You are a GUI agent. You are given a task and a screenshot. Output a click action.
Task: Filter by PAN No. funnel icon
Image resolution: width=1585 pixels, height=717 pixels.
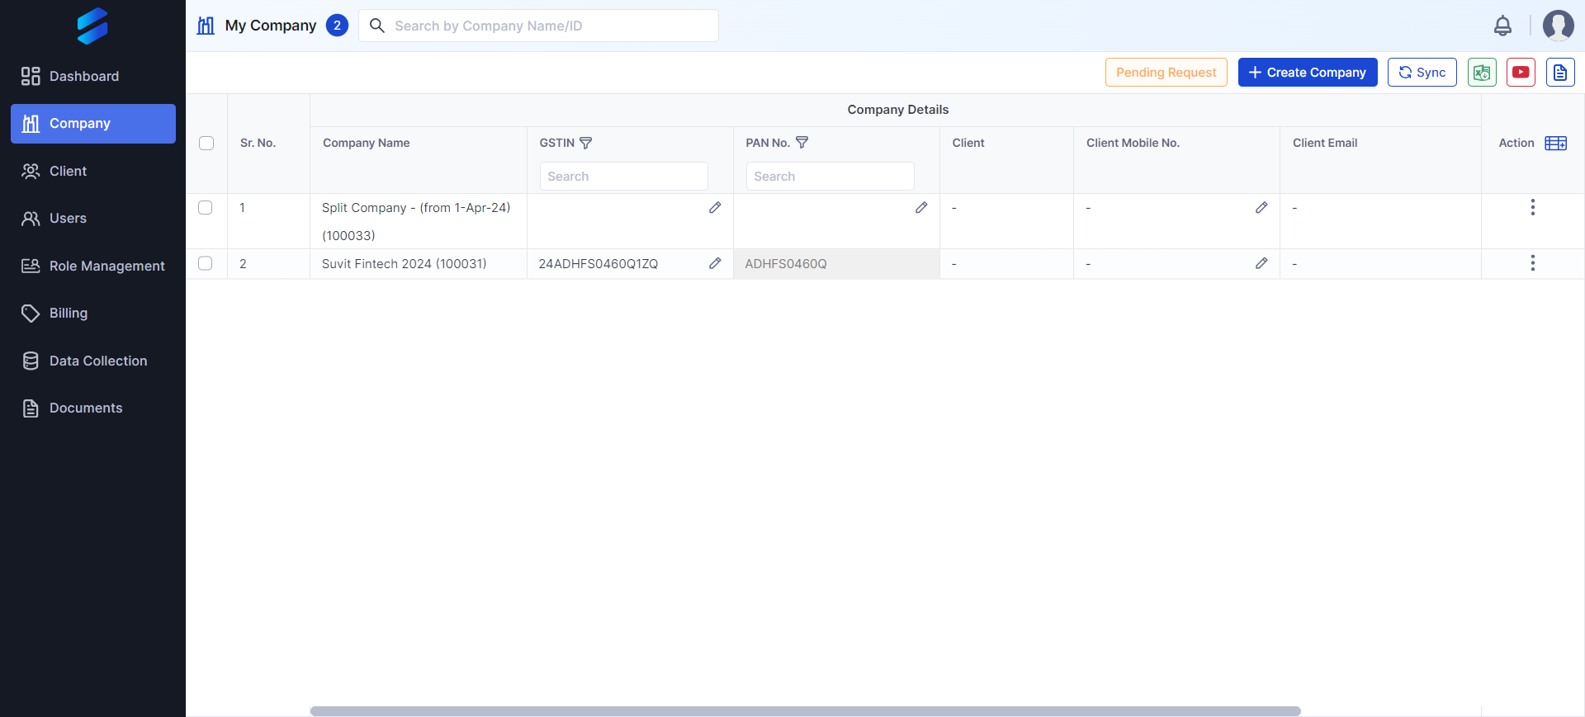[802, 143]
